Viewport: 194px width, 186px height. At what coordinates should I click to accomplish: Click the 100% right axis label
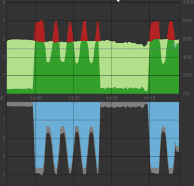click(x=188, y=2)
